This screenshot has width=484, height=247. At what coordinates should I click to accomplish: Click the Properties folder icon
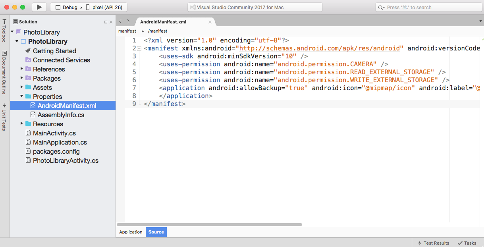tap(28, 96)
